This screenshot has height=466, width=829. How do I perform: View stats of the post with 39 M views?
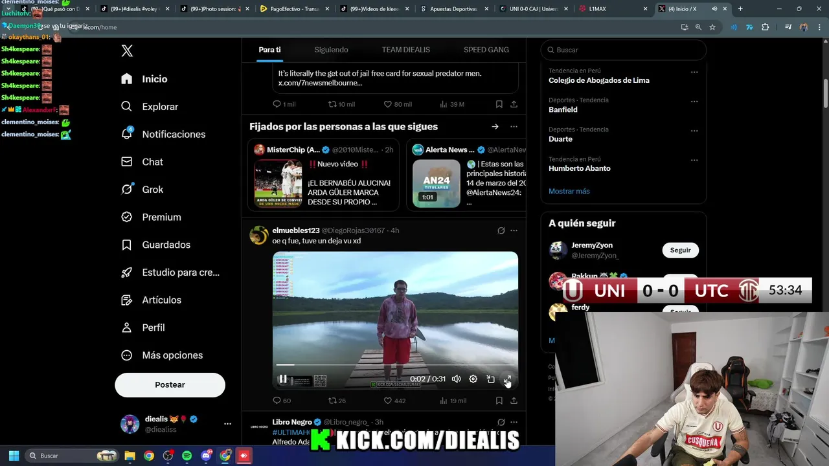point(452,104)
